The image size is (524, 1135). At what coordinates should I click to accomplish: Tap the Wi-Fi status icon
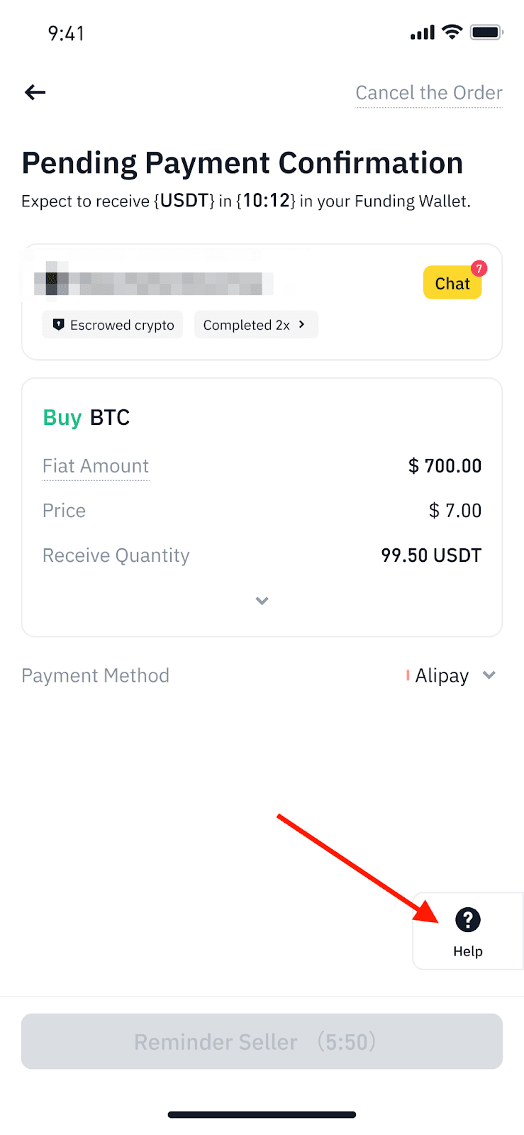click(x=452, y=32)
